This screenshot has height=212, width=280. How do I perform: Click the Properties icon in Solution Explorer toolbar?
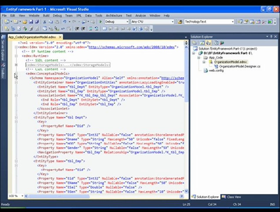point(194,43)
